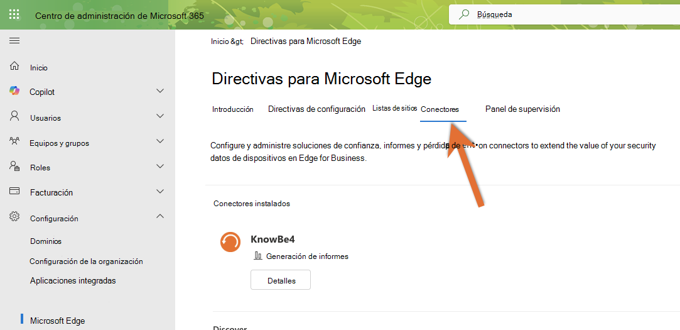This screenshot has height=330, width=680.
Task: Click the Facturación card icon
Action: click(14, 190)
